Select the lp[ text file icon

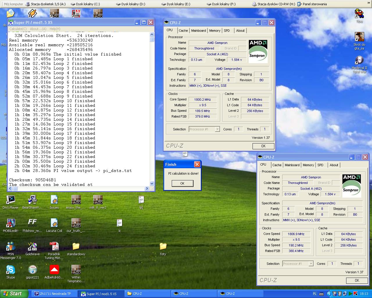(141, 202)
